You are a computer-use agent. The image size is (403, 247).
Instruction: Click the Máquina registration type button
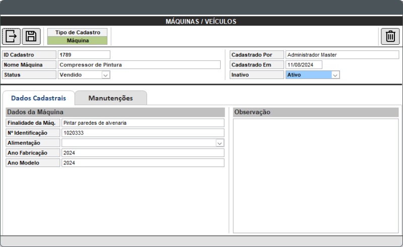click(78, 41)
